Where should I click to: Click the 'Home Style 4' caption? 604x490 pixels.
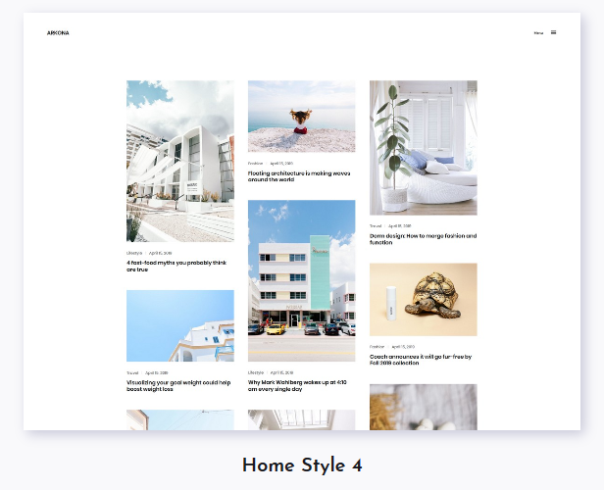point(301,465)
